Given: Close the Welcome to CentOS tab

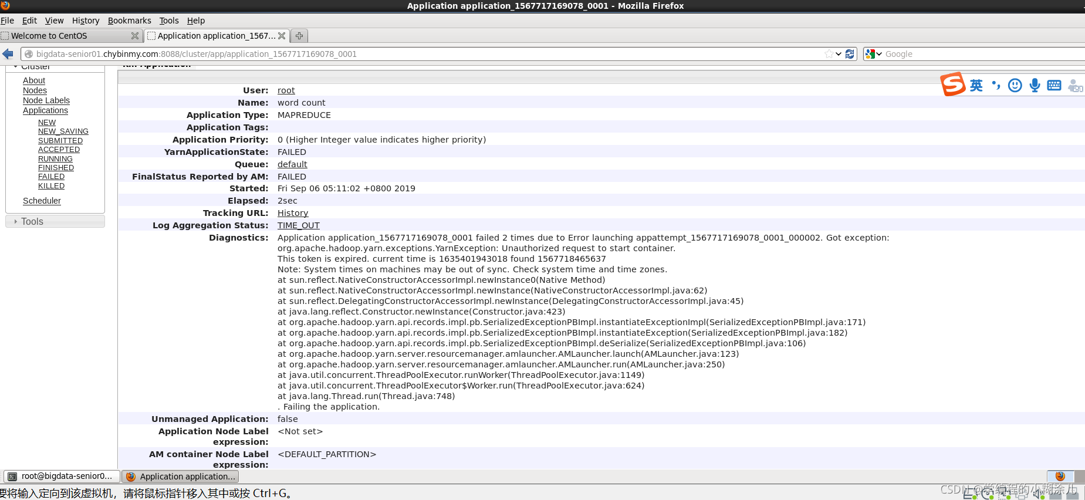Looking at the screenshot, I should [135, 36].
